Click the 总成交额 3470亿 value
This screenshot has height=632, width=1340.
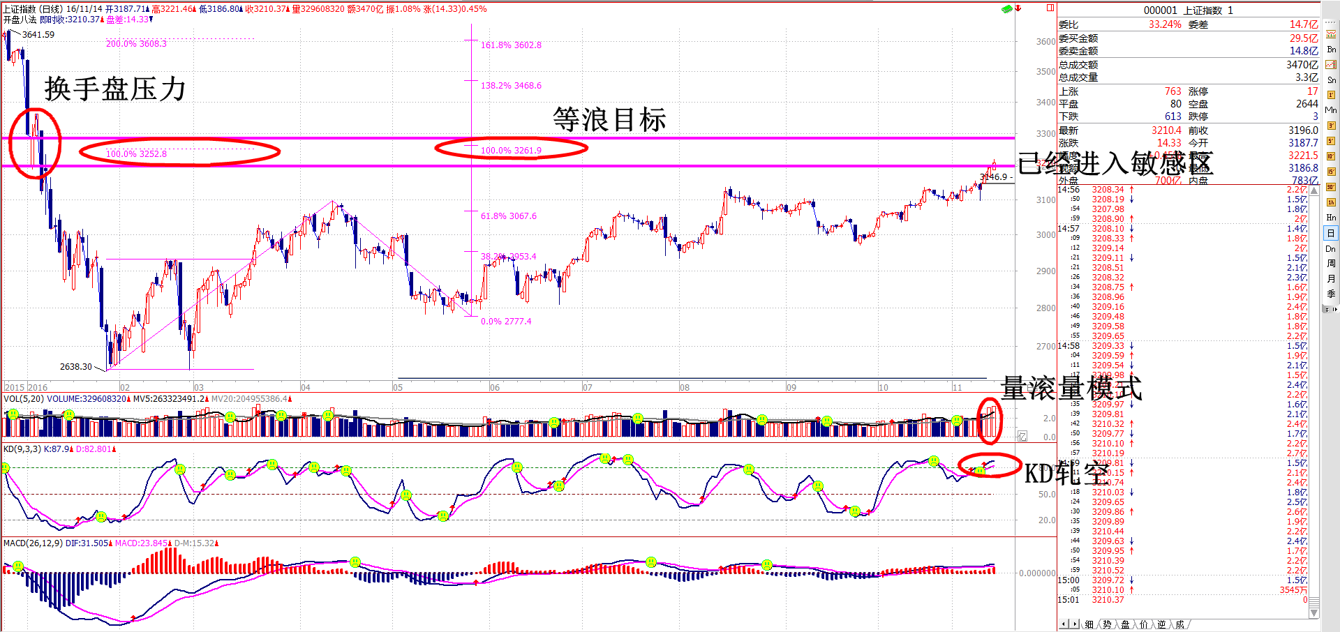1302,64
